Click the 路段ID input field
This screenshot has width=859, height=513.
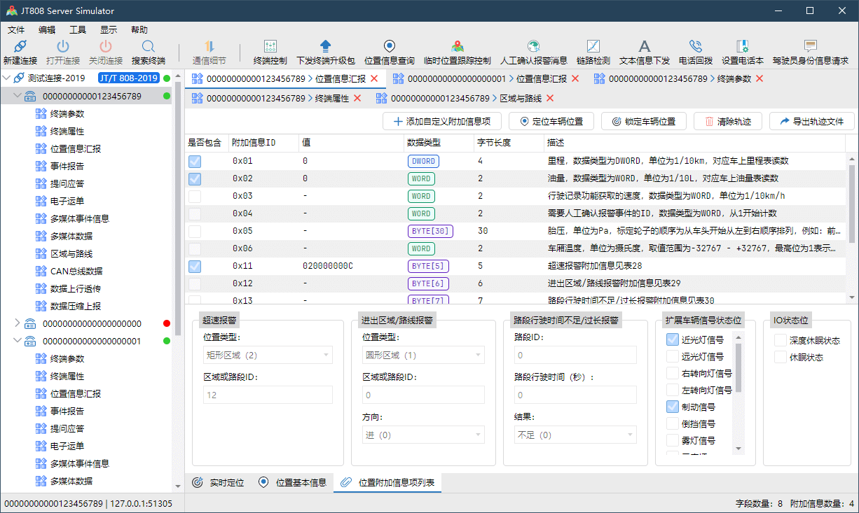(x=575, y=356)
